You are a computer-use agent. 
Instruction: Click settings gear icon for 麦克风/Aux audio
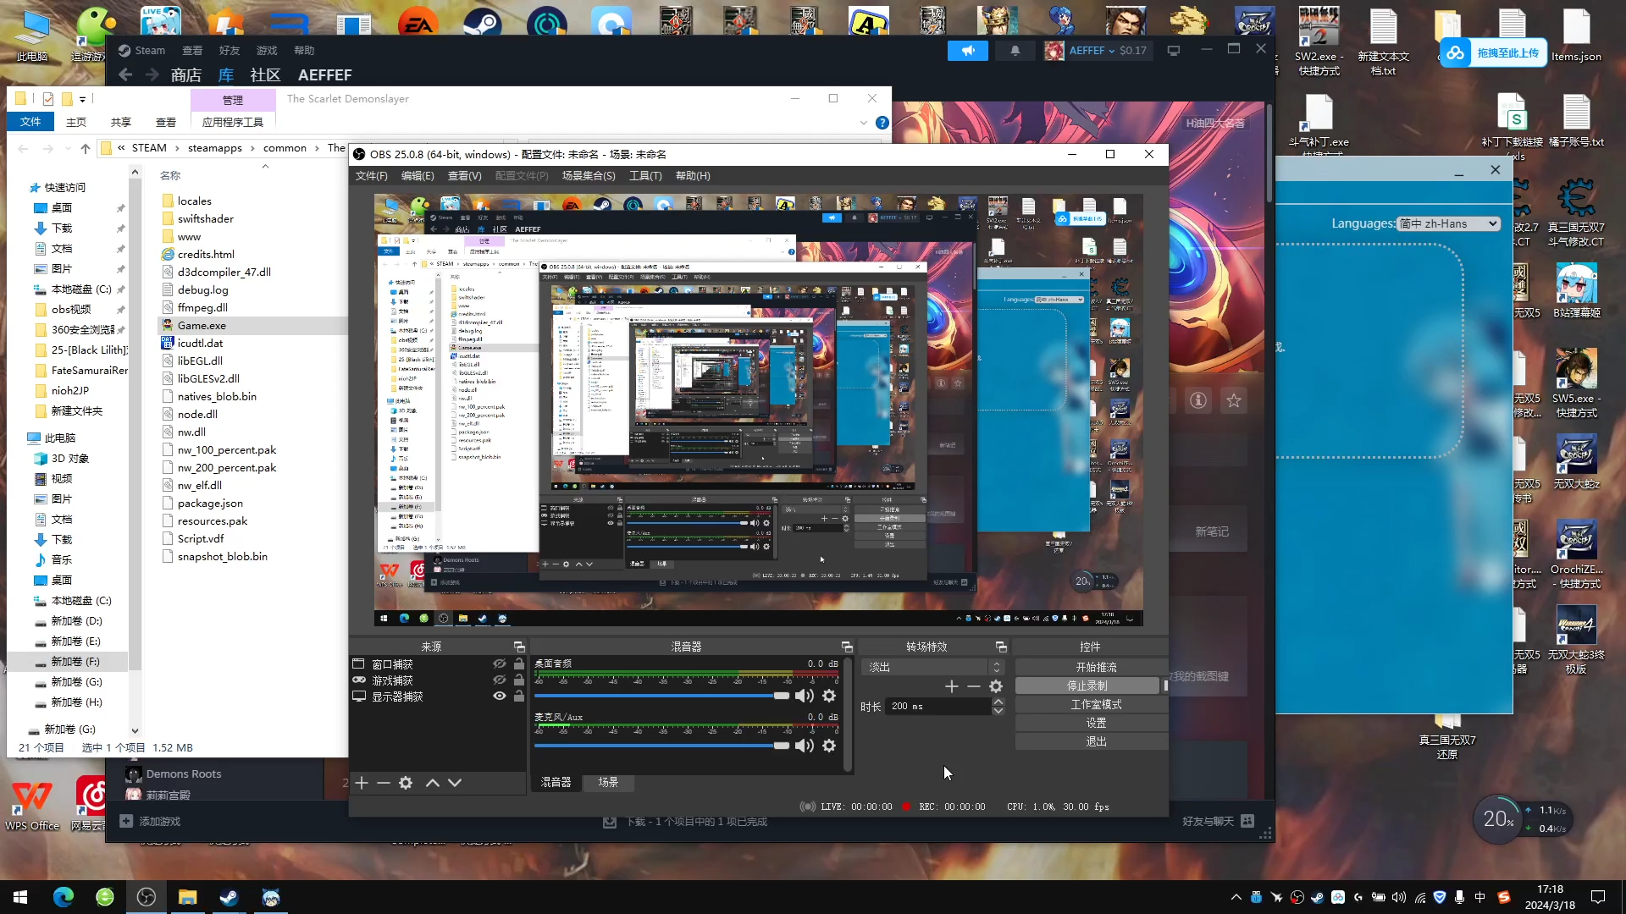[830, 746]
